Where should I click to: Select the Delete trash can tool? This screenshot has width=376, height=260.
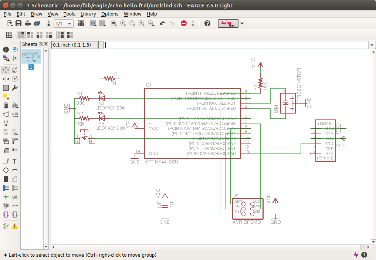(6, 105)
